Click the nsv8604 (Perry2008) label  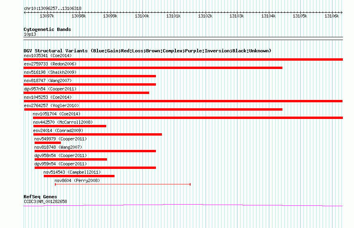(x=77, y=180)
